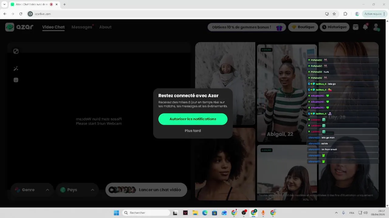Select the magic wand effects icon
This screenshot has width=389, height=218.
click(16, 69)
